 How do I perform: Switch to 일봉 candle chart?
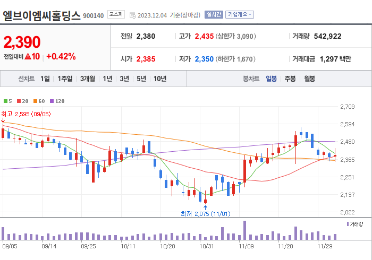tap(271, 79)
